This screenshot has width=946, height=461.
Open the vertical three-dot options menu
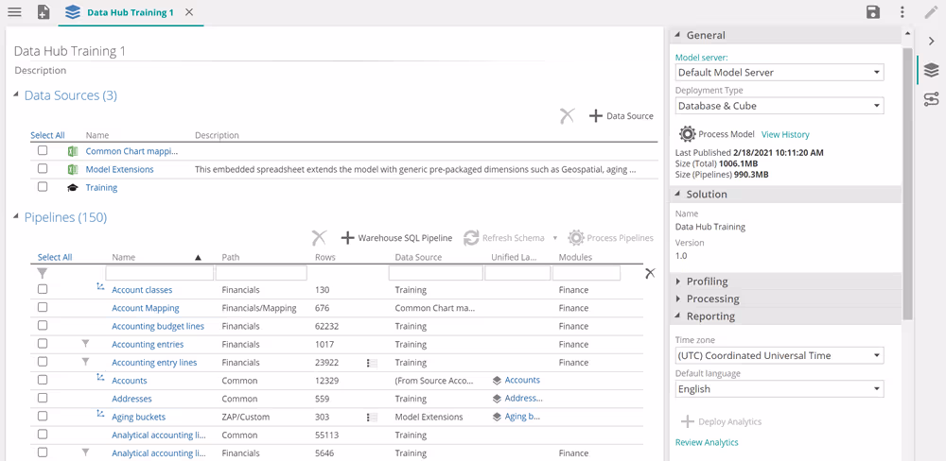point(902,12)
